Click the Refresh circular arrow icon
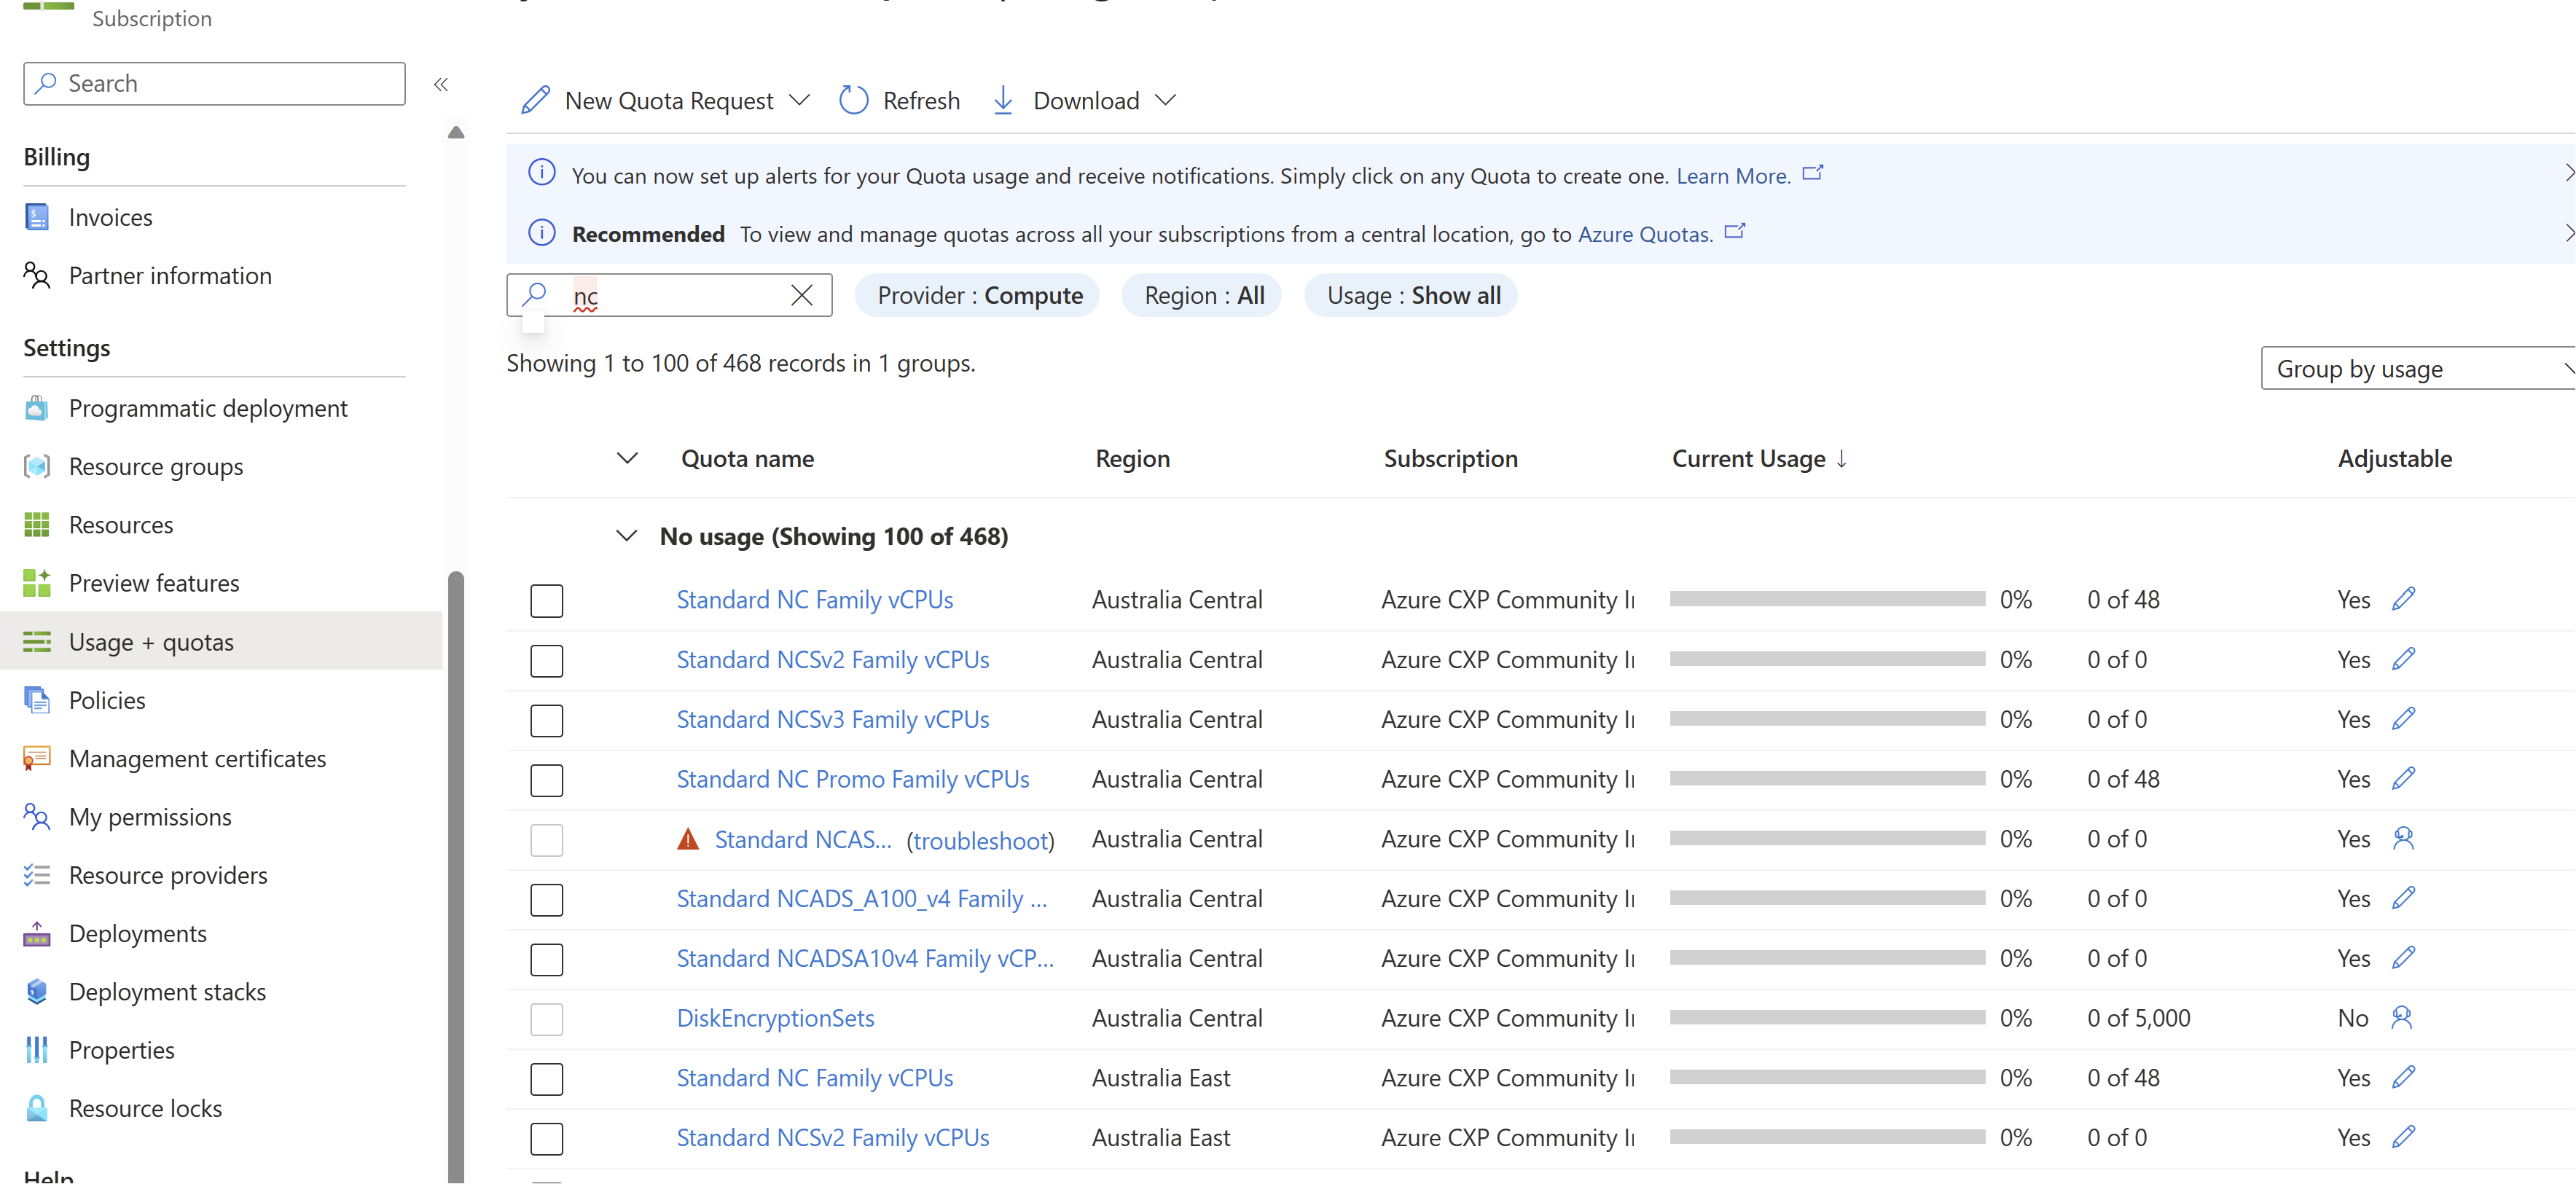The width and height of the screenshot is (2576, 1184). 853,100
